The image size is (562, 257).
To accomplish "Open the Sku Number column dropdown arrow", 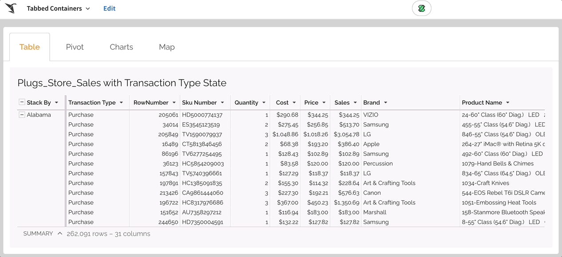I will click(222, 103).
